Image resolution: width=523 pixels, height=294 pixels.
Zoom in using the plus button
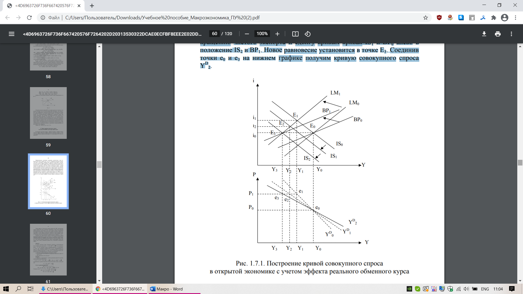(277, 34)
